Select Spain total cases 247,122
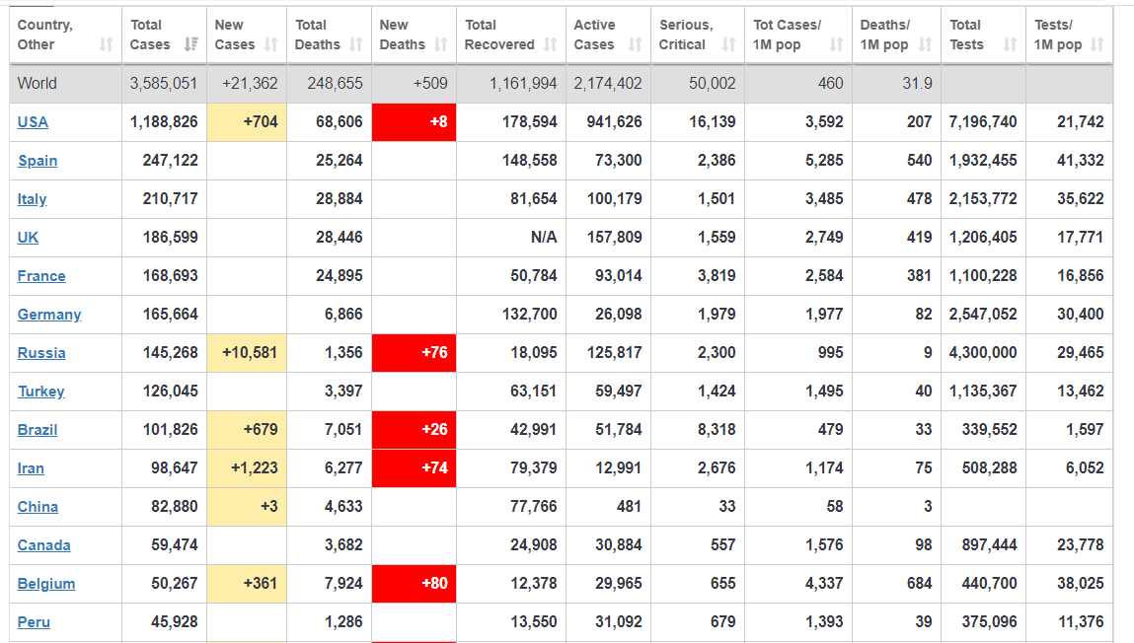 [x=170, y=161]
